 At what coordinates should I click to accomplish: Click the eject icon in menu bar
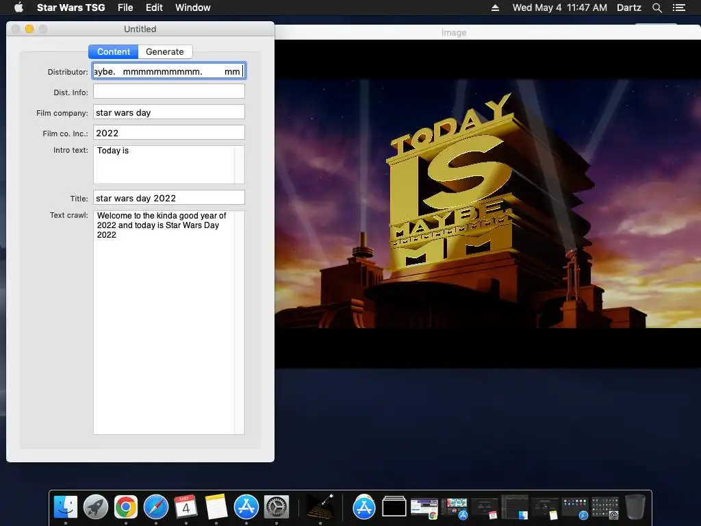point(495,8)
